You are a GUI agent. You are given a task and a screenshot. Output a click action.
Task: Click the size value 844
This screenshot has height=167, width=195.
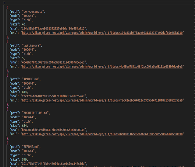click(25, 92)
